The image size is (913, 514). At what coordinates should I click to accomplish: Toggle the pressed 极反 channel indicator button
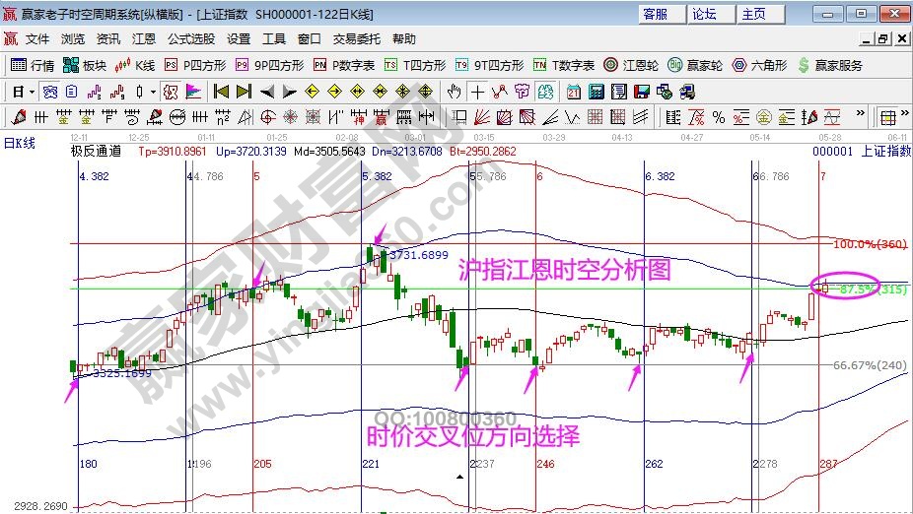click(169, 92)
